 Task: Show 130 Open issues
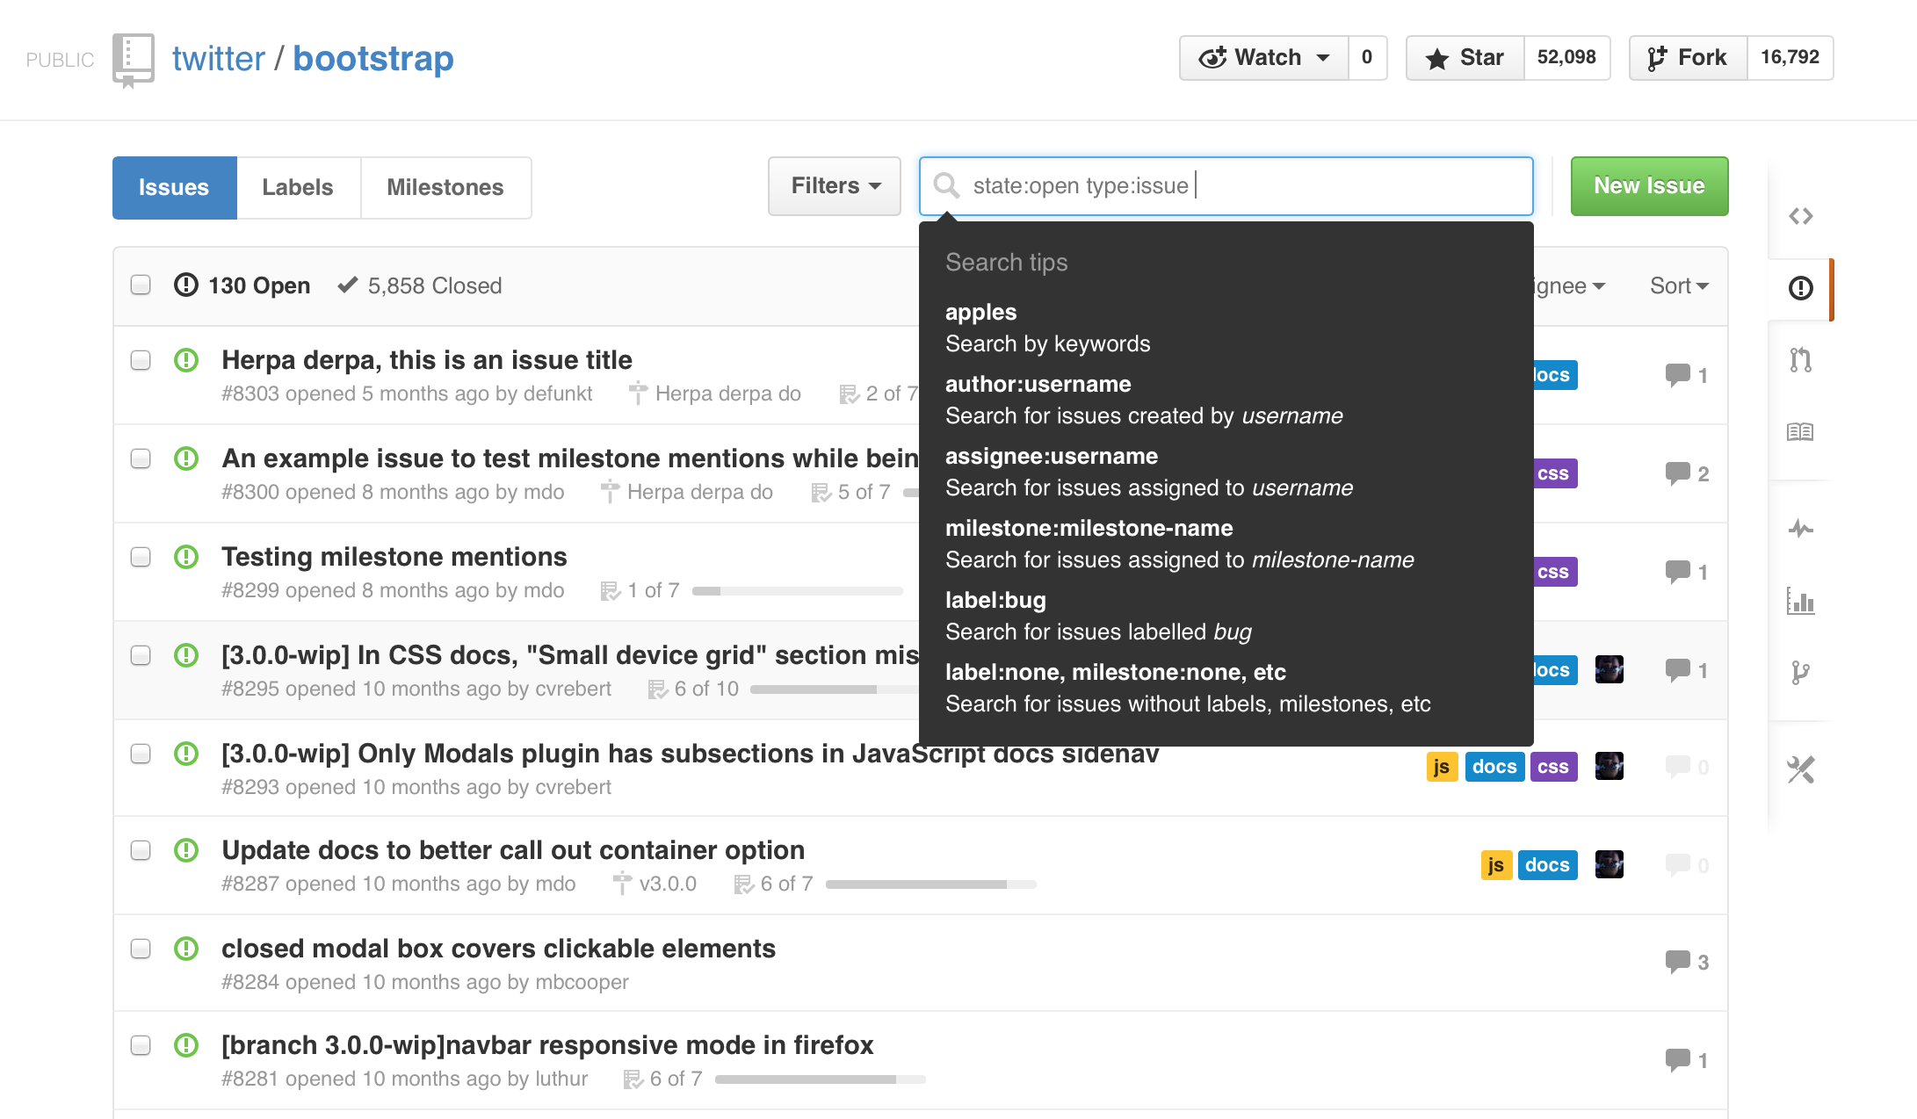click(242, 285)
